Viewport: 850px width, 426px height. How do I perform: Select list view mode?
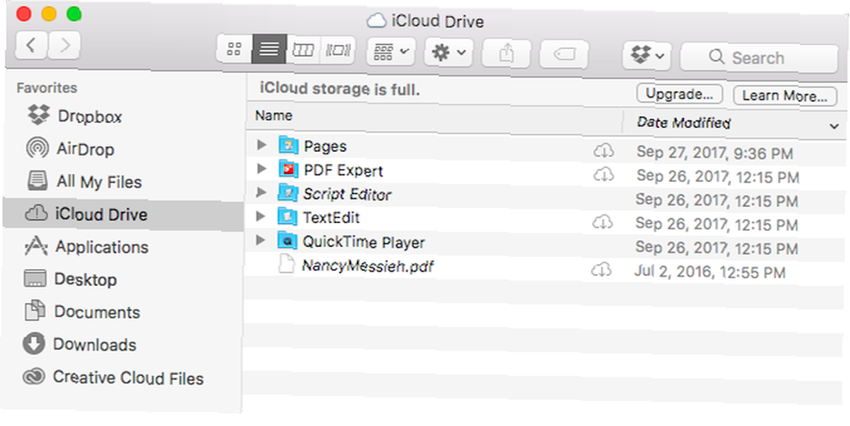coord(269,49)
